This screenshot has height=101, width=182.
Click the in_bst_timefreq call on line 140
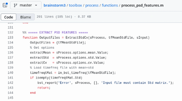72,73
